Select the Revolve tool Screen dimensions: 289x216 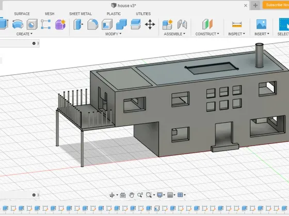pos(18,25)
